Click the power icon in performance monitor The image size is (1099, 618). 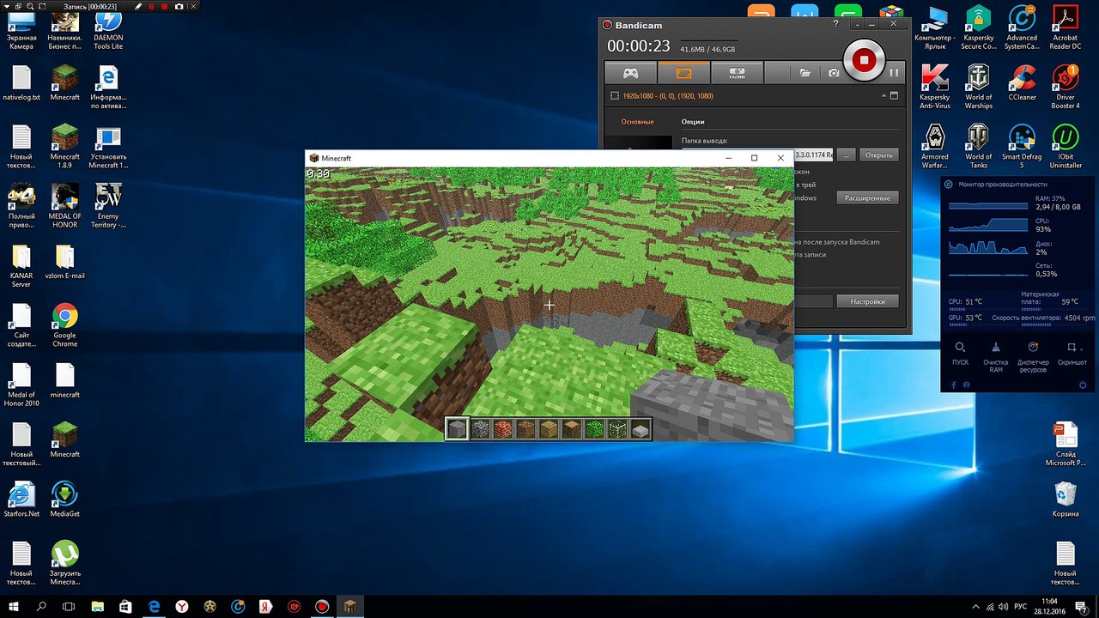[1083, 385]
